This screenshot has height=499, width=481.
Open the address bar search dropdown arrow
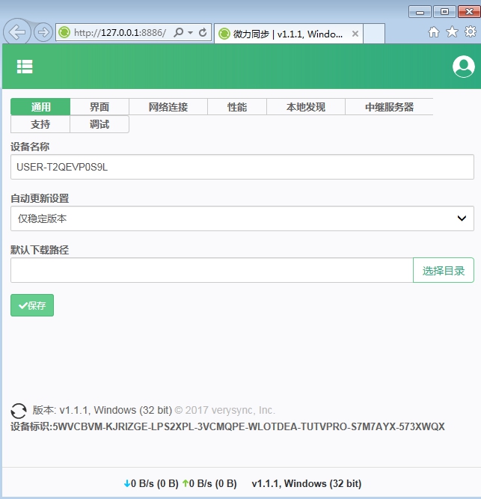pyautogui.click(x=190, y=33)
